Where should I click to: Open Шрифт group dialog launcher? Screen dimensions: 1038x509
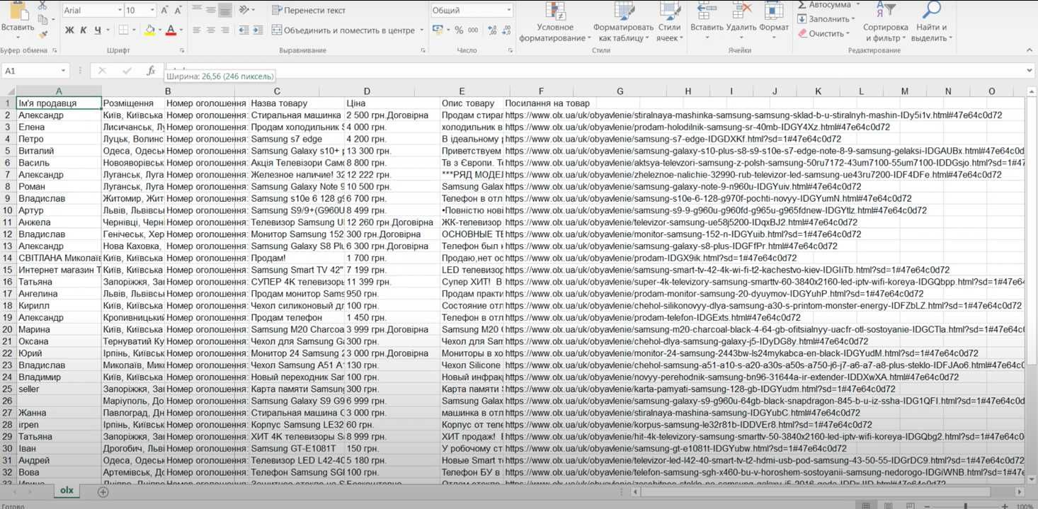click(x=182, y=51)
